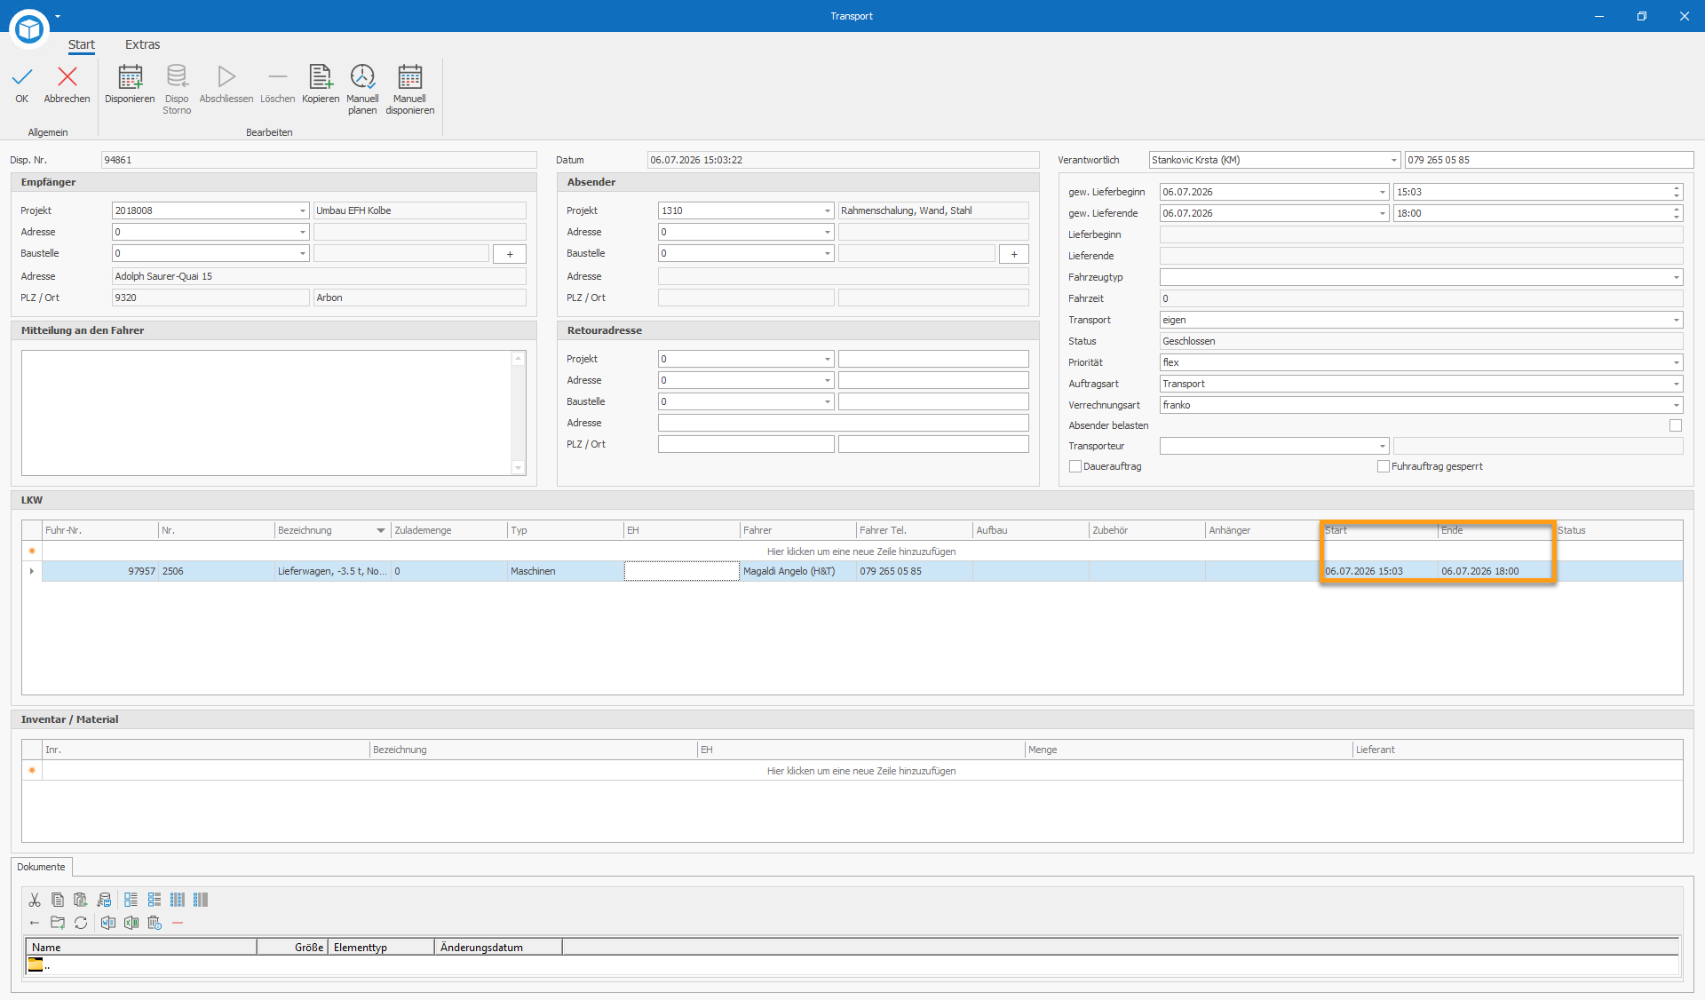Add a new row in the LKW table
The width and height of the screenshot is (1705, 1000).
pos(861,552)
